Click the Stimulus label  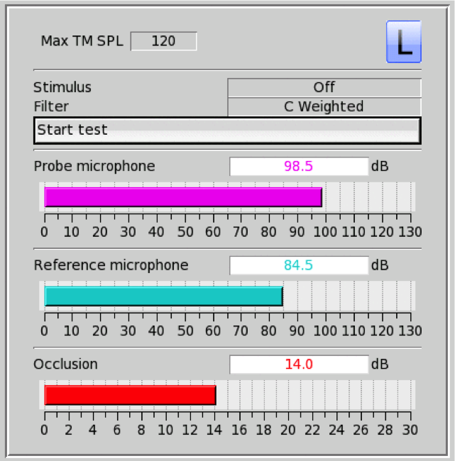click(62, 87)
